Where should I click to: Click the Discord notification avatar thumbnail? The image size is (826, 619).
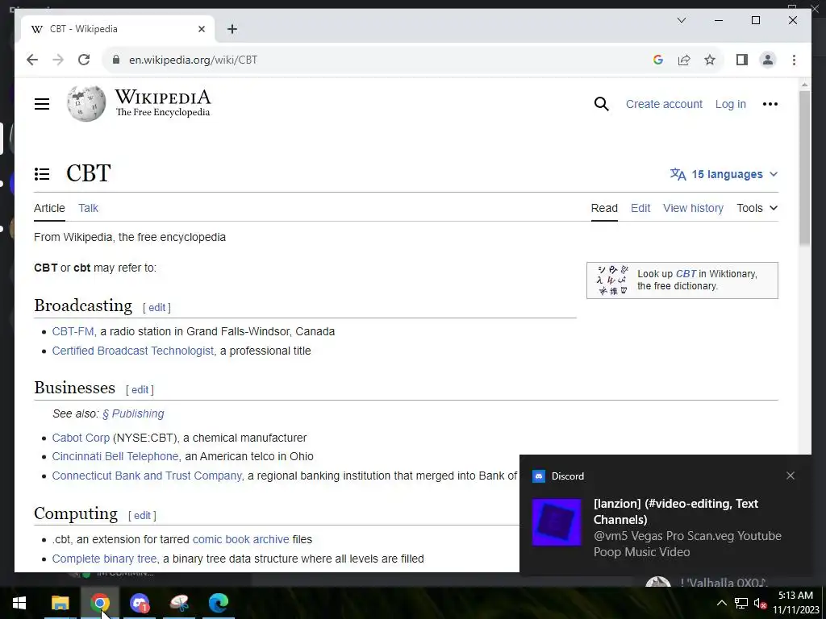(557, 522)
